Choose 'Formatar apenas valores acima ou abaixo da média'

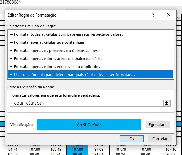click(x=91, y=59)
